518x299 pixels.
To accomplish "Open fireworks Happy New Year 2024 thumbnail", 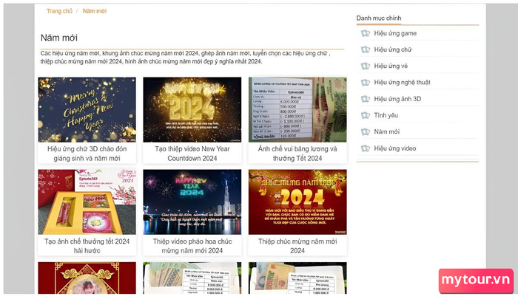I will click(x=192, y=202).
